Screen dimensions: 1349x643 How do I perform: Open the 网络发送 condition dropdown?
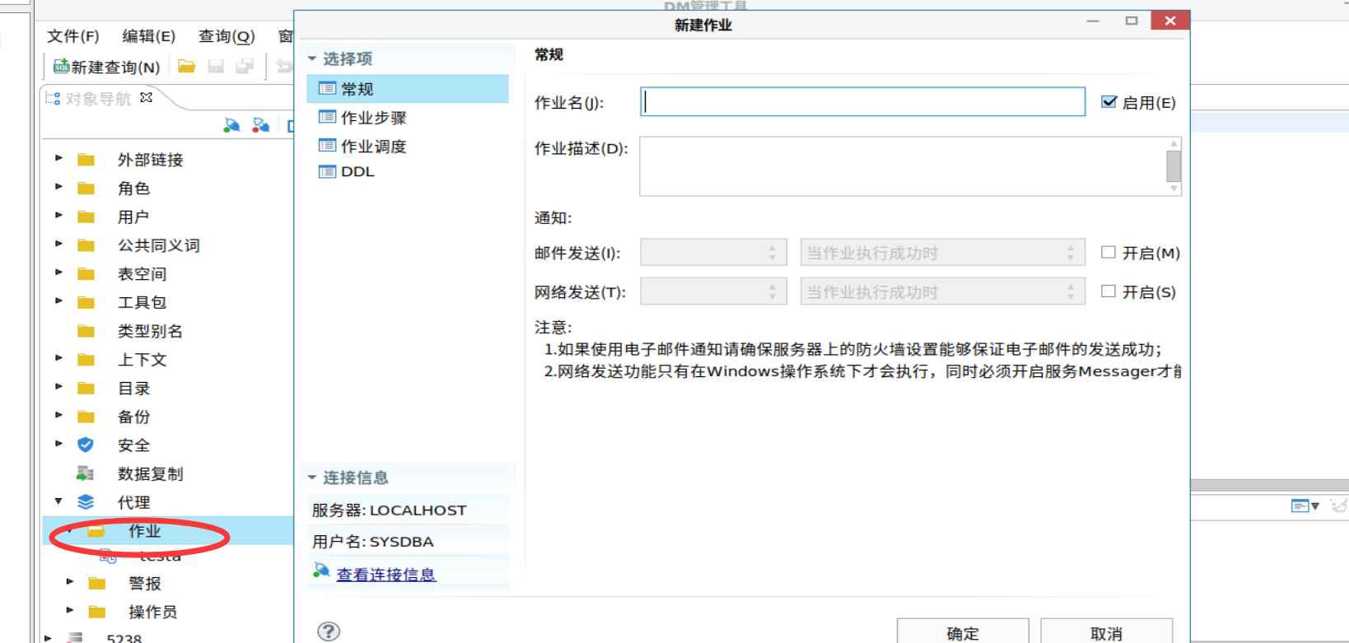pyautogui.click(x=942, y=291)
